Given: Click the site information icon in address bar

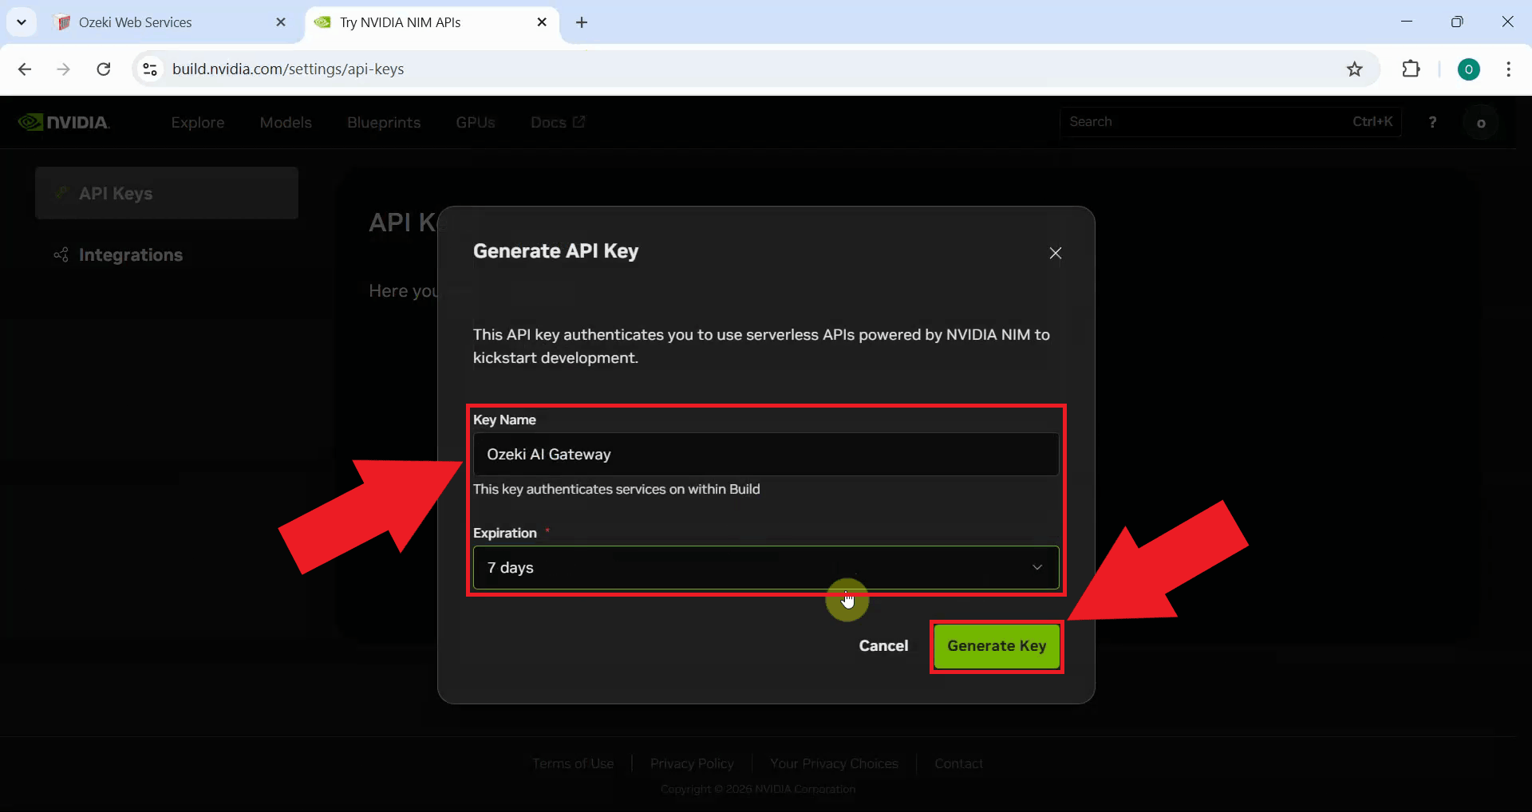Looking at the screenshot, I should tap(149, 69).
